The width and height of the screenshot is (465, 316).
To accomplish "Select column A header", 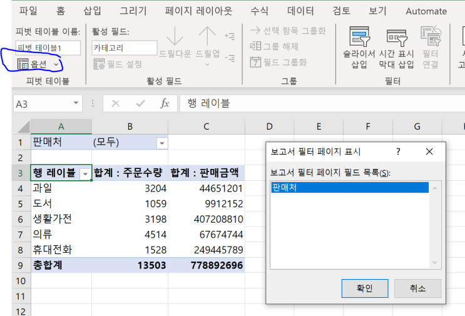I will (x=61, y=126).
